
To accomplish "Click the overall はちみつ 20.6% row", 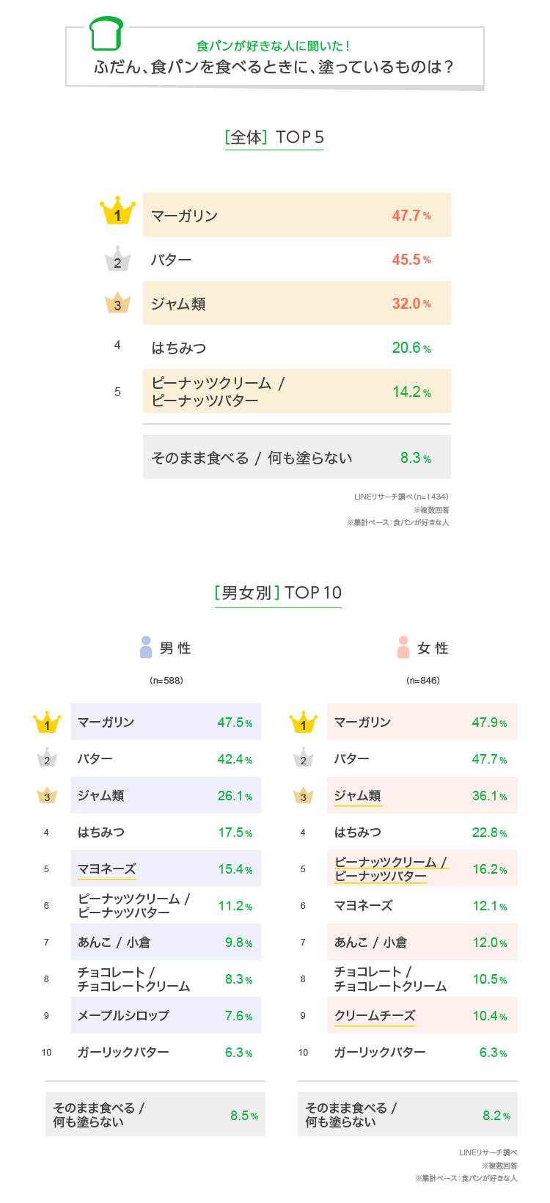I will [x=296, y=347].
